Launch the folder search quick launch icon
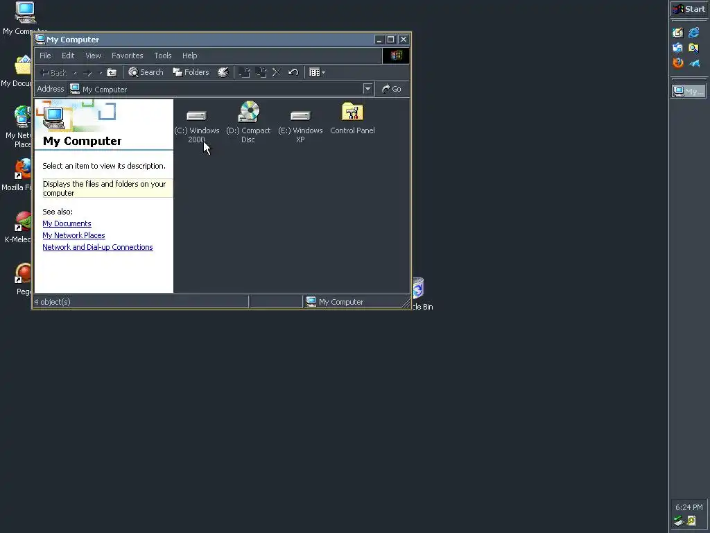The image size is (710, 533). click(693, 48)
